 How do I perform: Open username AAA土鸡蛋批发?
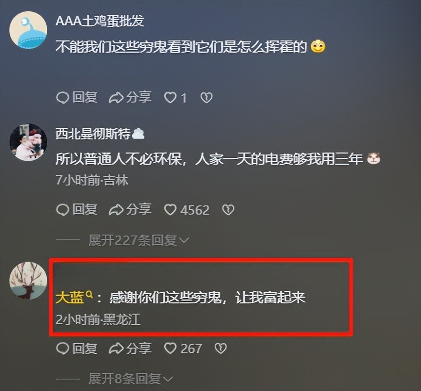pyautogui.click(x=100, y=21)
